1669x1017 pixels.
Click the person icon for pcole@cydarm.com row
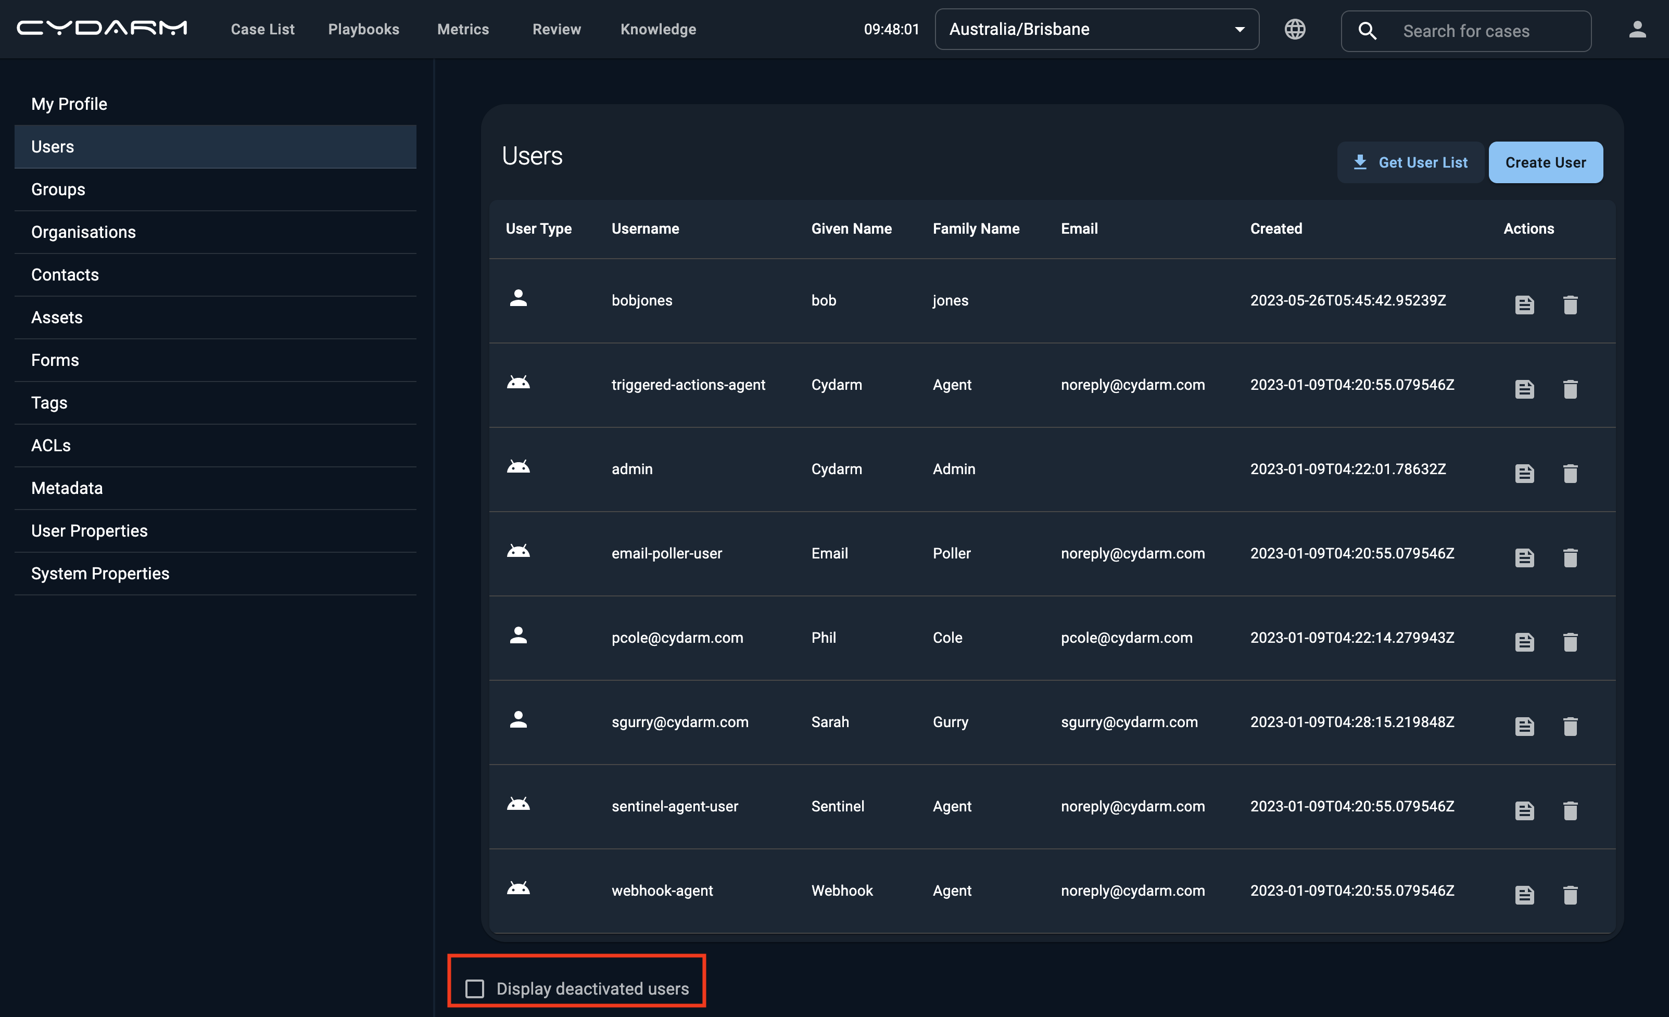click(518, 635)
